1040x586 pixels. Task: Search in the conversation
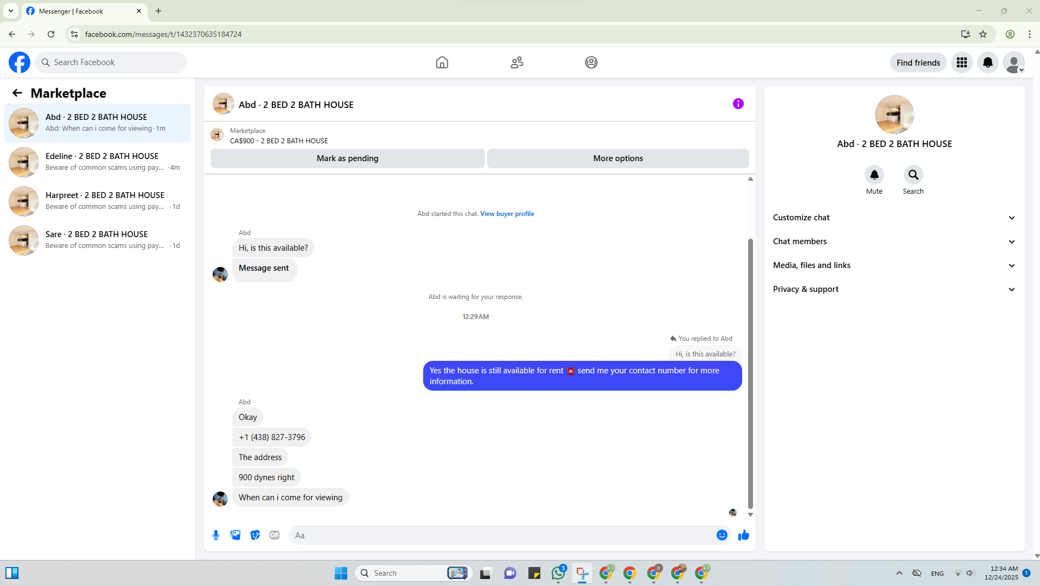(x=913, y=175)
